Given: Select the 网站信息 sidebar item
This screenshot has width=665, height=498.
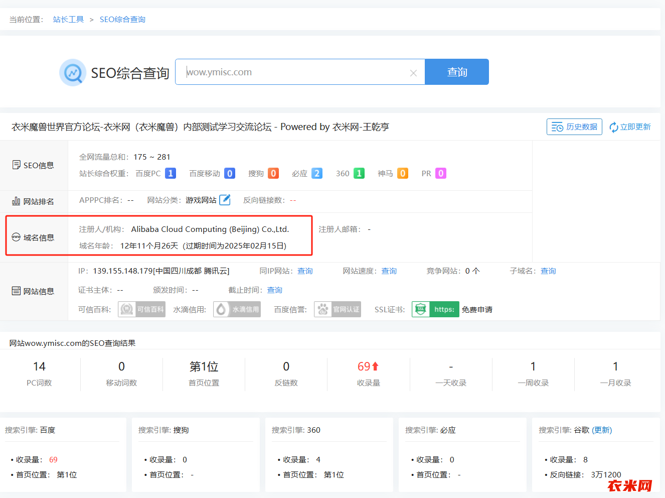Looking at the screenshot, I should point(33,291).
